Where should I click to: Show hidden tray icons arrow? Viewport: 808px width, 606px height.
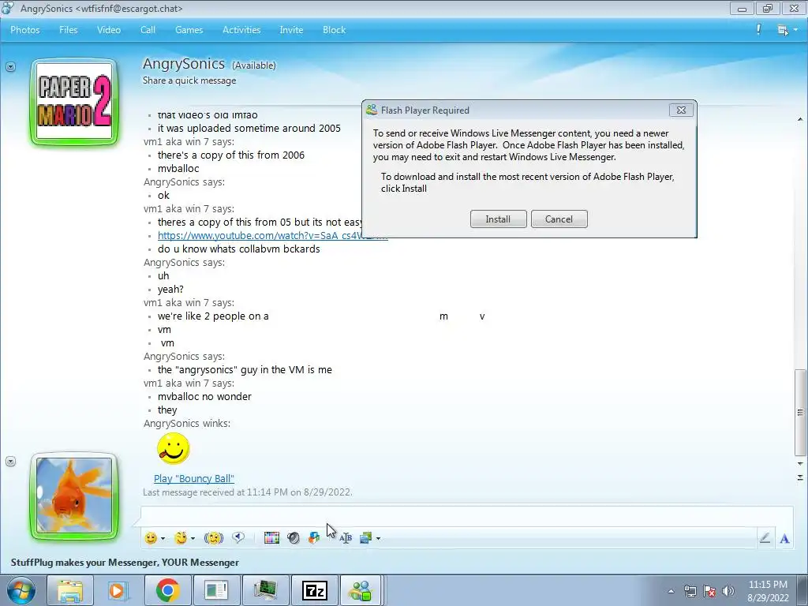pos(671,591)
